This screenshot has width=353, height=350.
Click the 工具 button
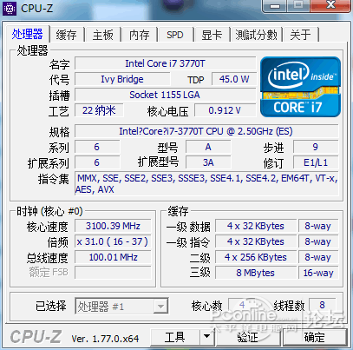(x=175, y=337)
